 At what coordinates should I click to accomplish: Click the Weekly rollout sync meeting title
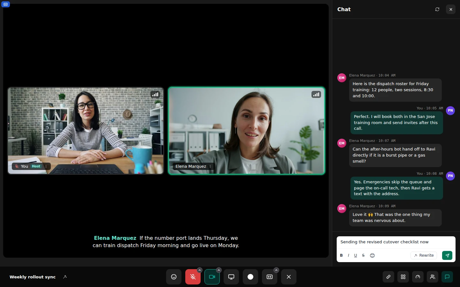coord(33,277)
